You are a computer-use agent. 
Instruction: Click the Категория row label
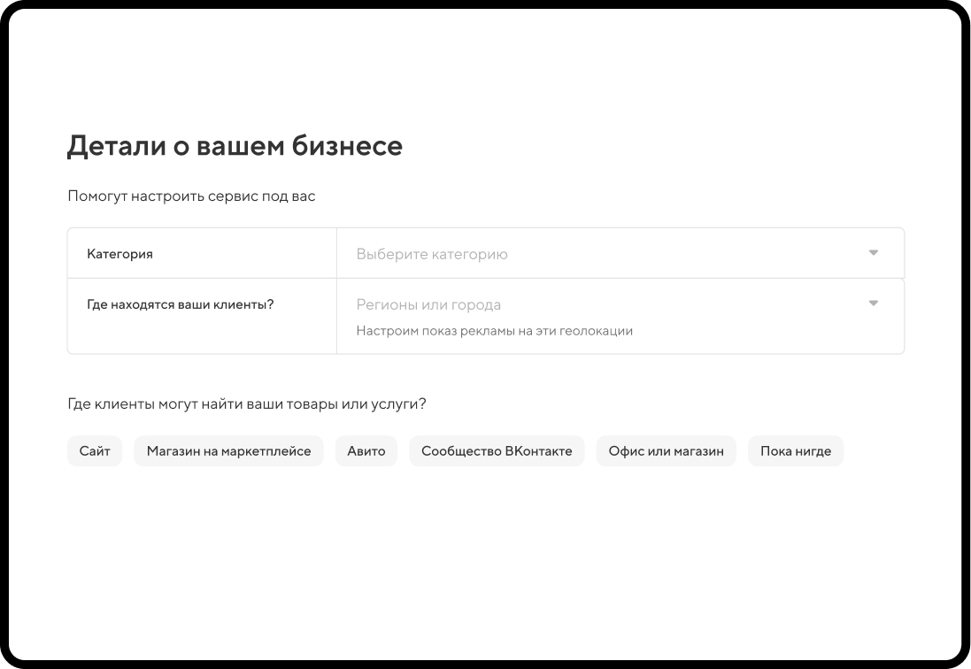click(119, 253)
